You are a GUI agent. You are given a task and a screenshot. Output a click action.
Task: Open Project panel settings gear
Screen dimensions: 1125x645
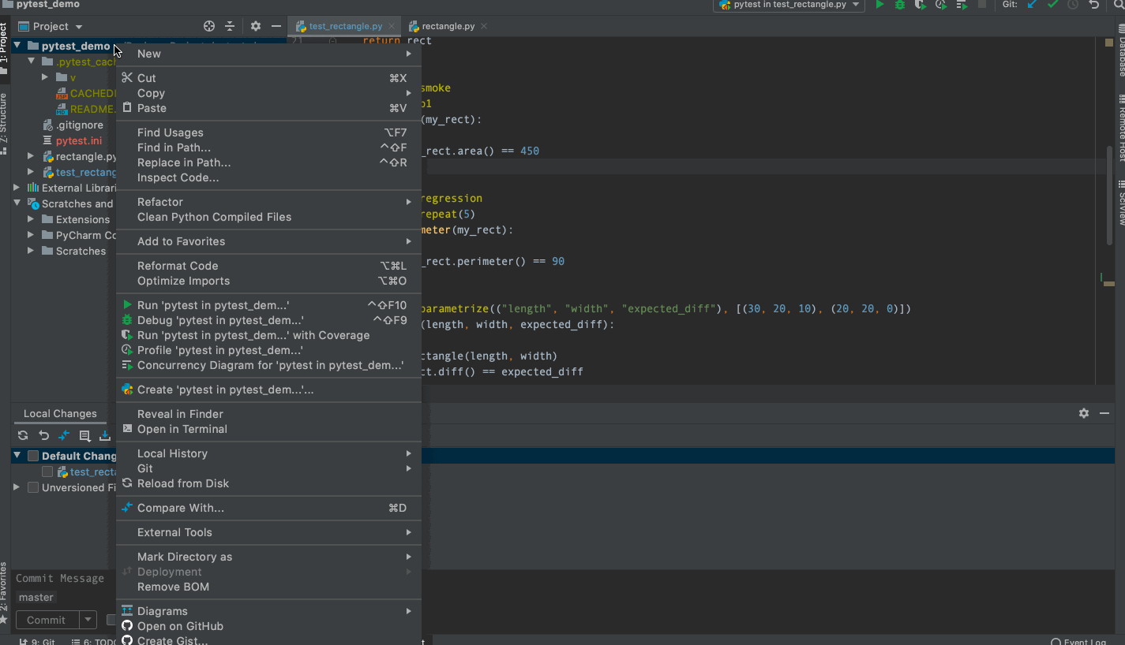tap(256, 26)
